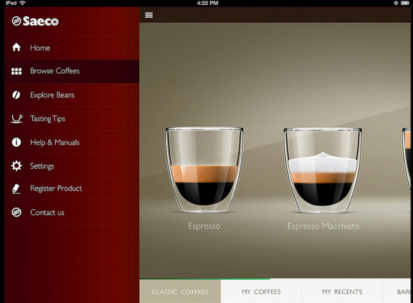Switch to the My Coffees tab
Viewport: 413px width, 303px height.
tap(261, 291)
